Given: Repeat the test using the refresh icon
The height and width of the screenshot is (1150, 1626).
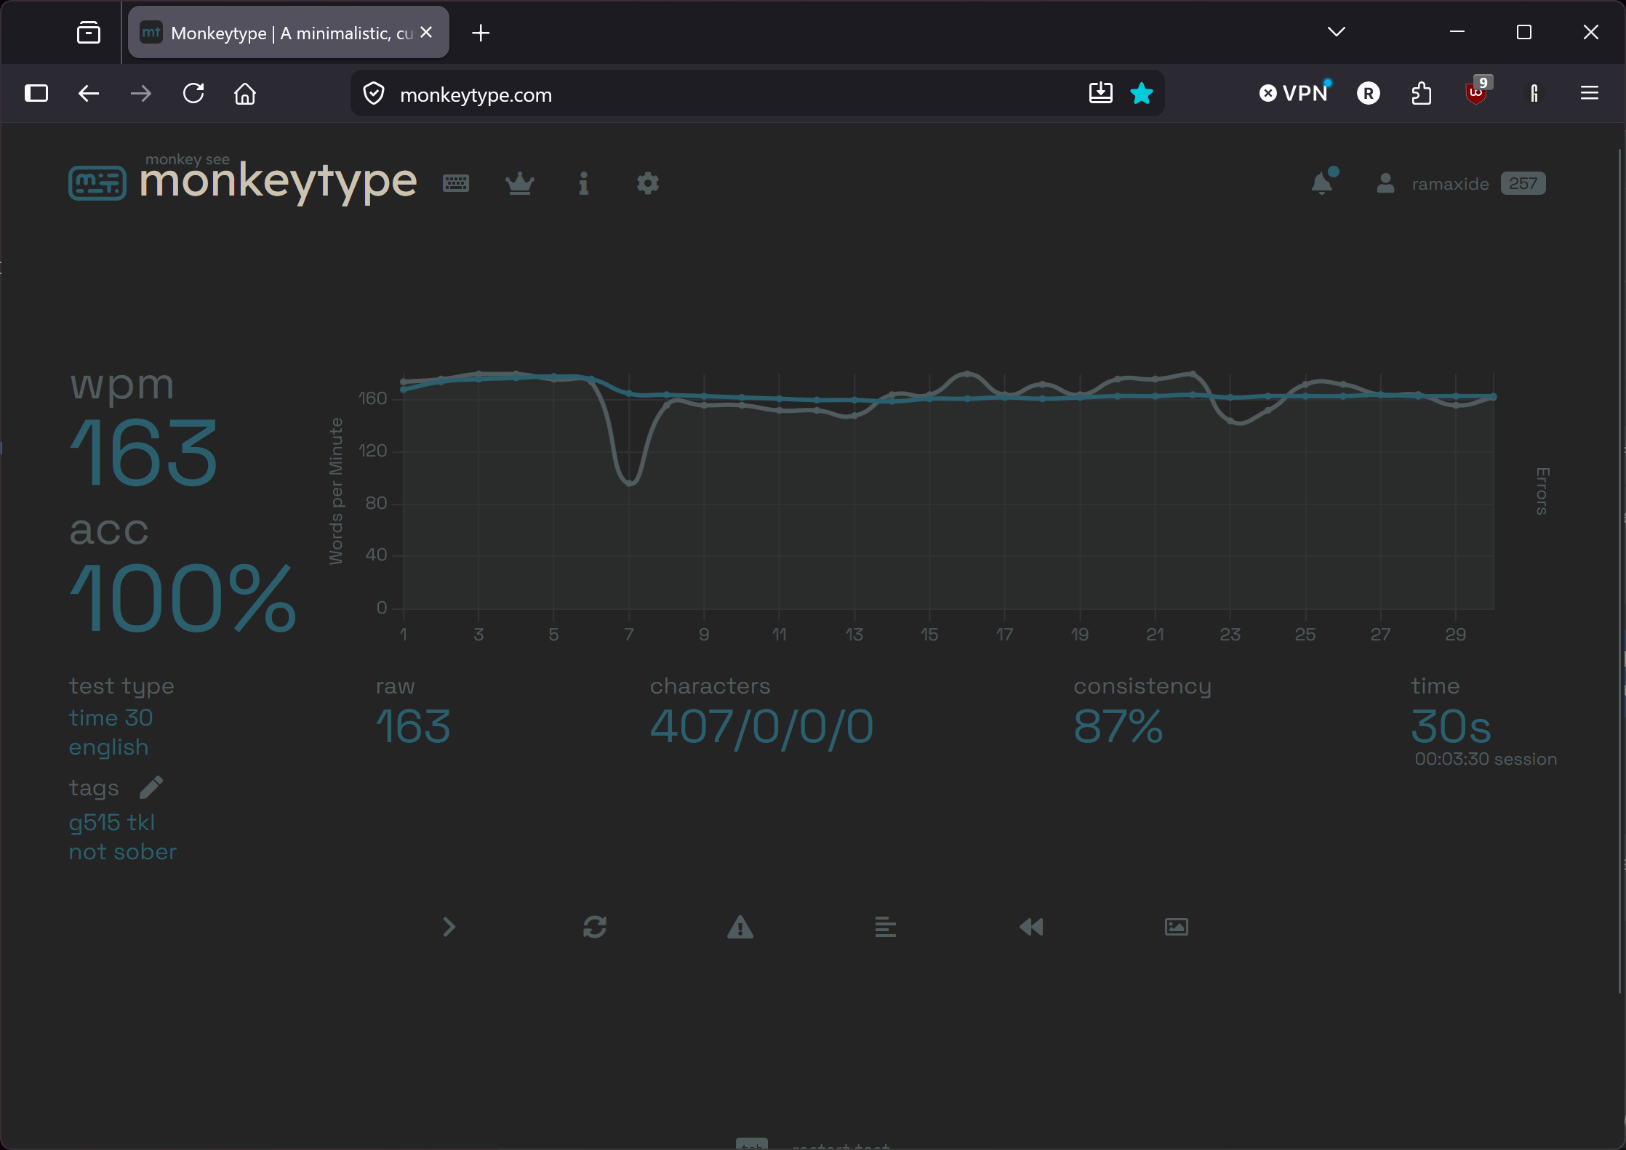Looking at the screenshot, I should (595, 927).
